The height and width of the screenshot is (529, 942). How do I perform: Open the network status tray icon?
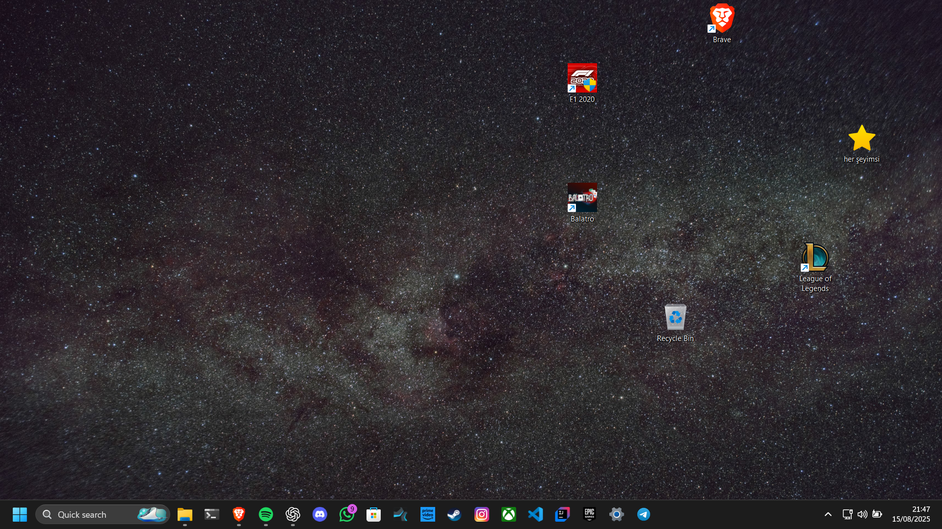click(847, 514)
